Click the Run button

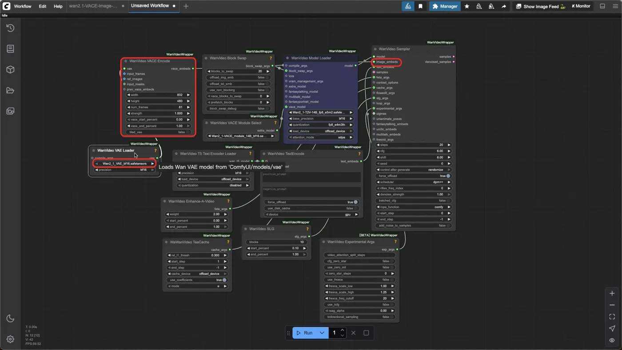click(304, 333)
